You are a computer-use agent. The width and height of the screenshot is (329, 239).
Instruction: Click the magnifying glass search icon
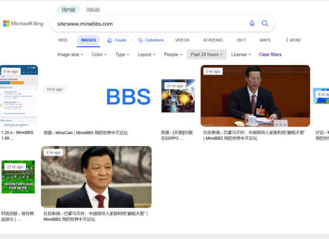265,23
